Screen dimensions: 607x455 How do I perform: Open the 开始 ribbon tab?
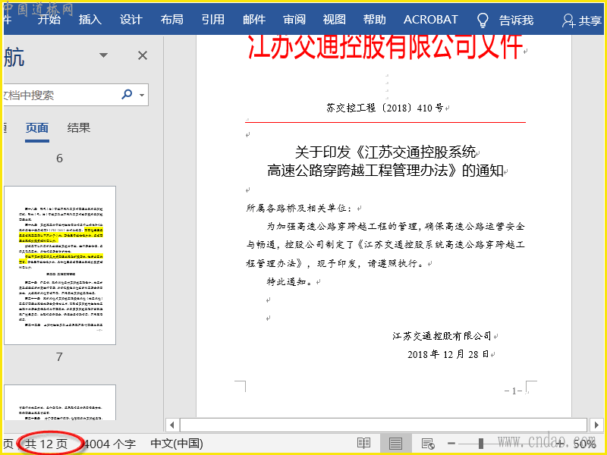coord(49,20)
